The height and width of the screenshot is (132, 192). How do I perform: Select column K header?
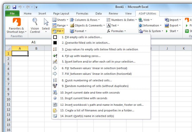point(184,48)
